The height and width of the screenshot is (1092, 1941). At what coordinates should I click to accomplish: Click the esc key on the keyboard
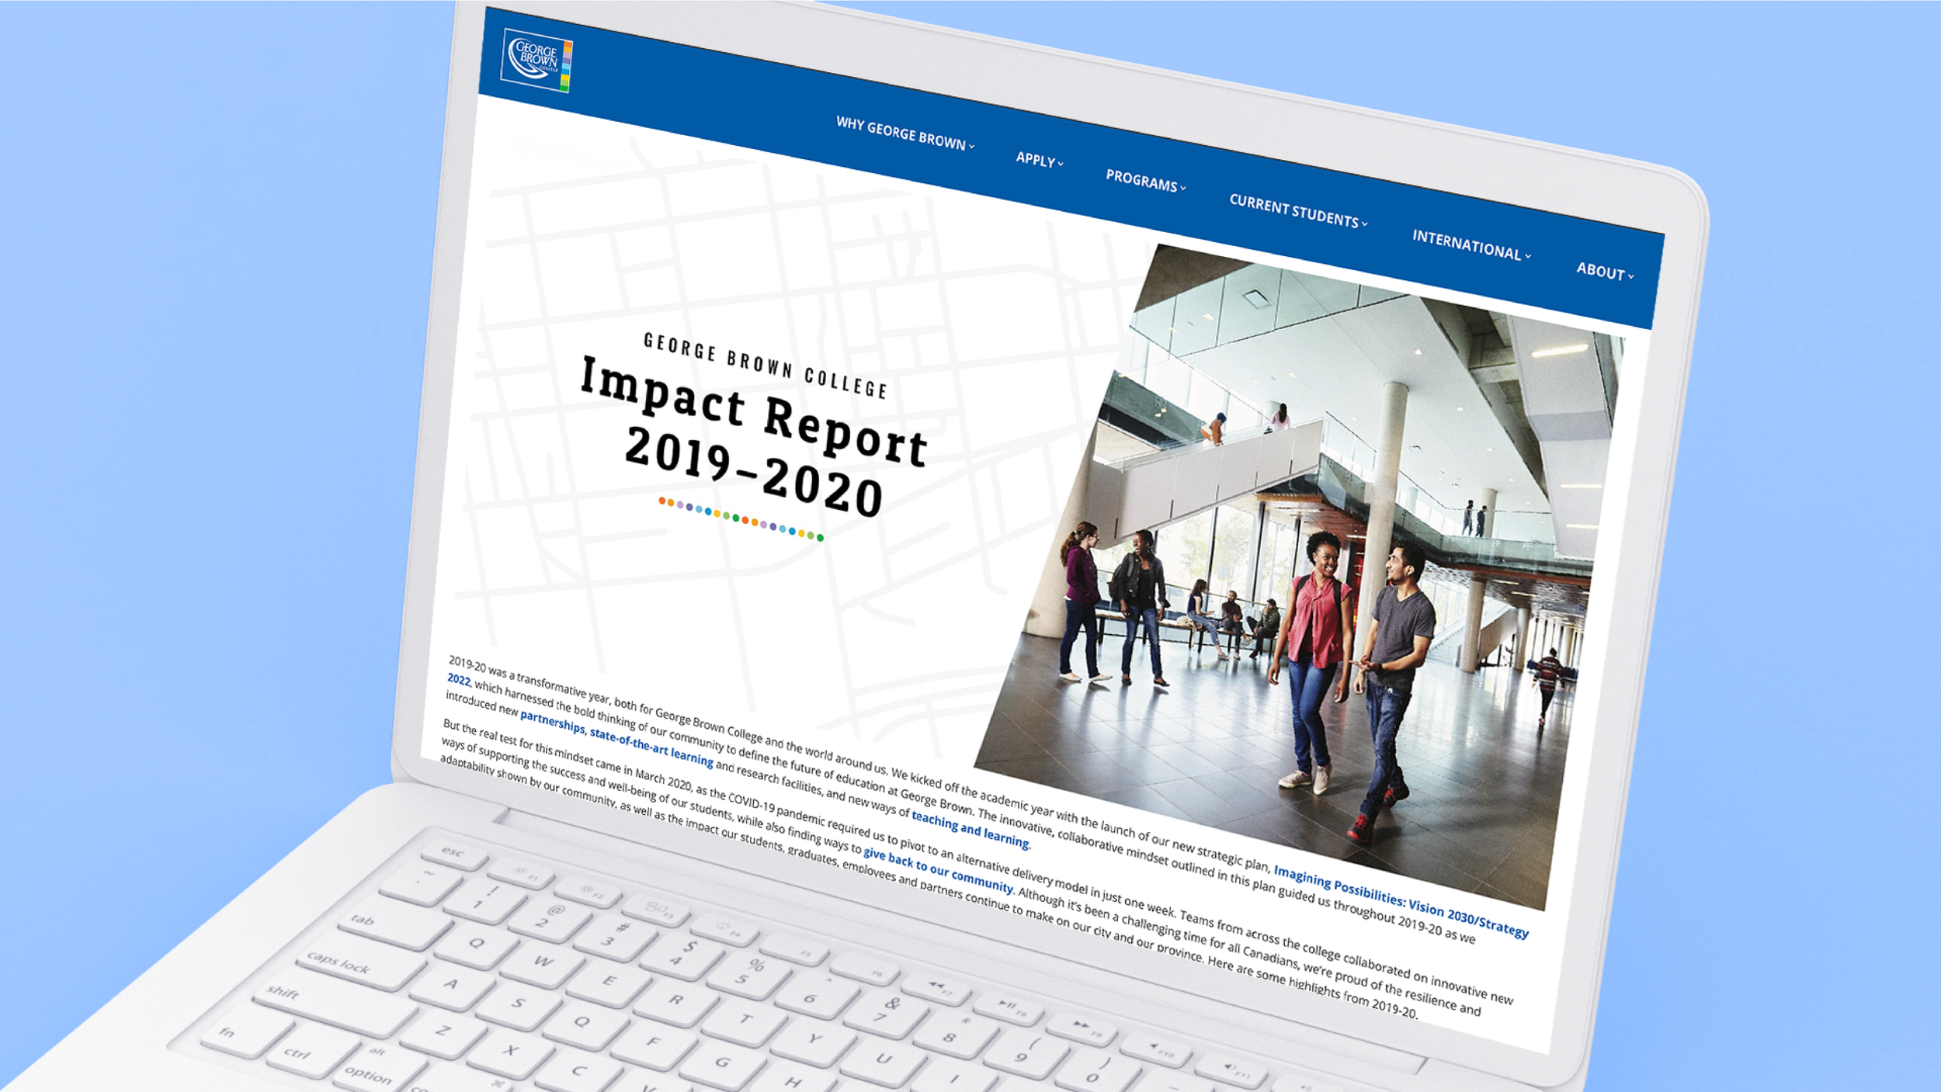tap(454, 854)
